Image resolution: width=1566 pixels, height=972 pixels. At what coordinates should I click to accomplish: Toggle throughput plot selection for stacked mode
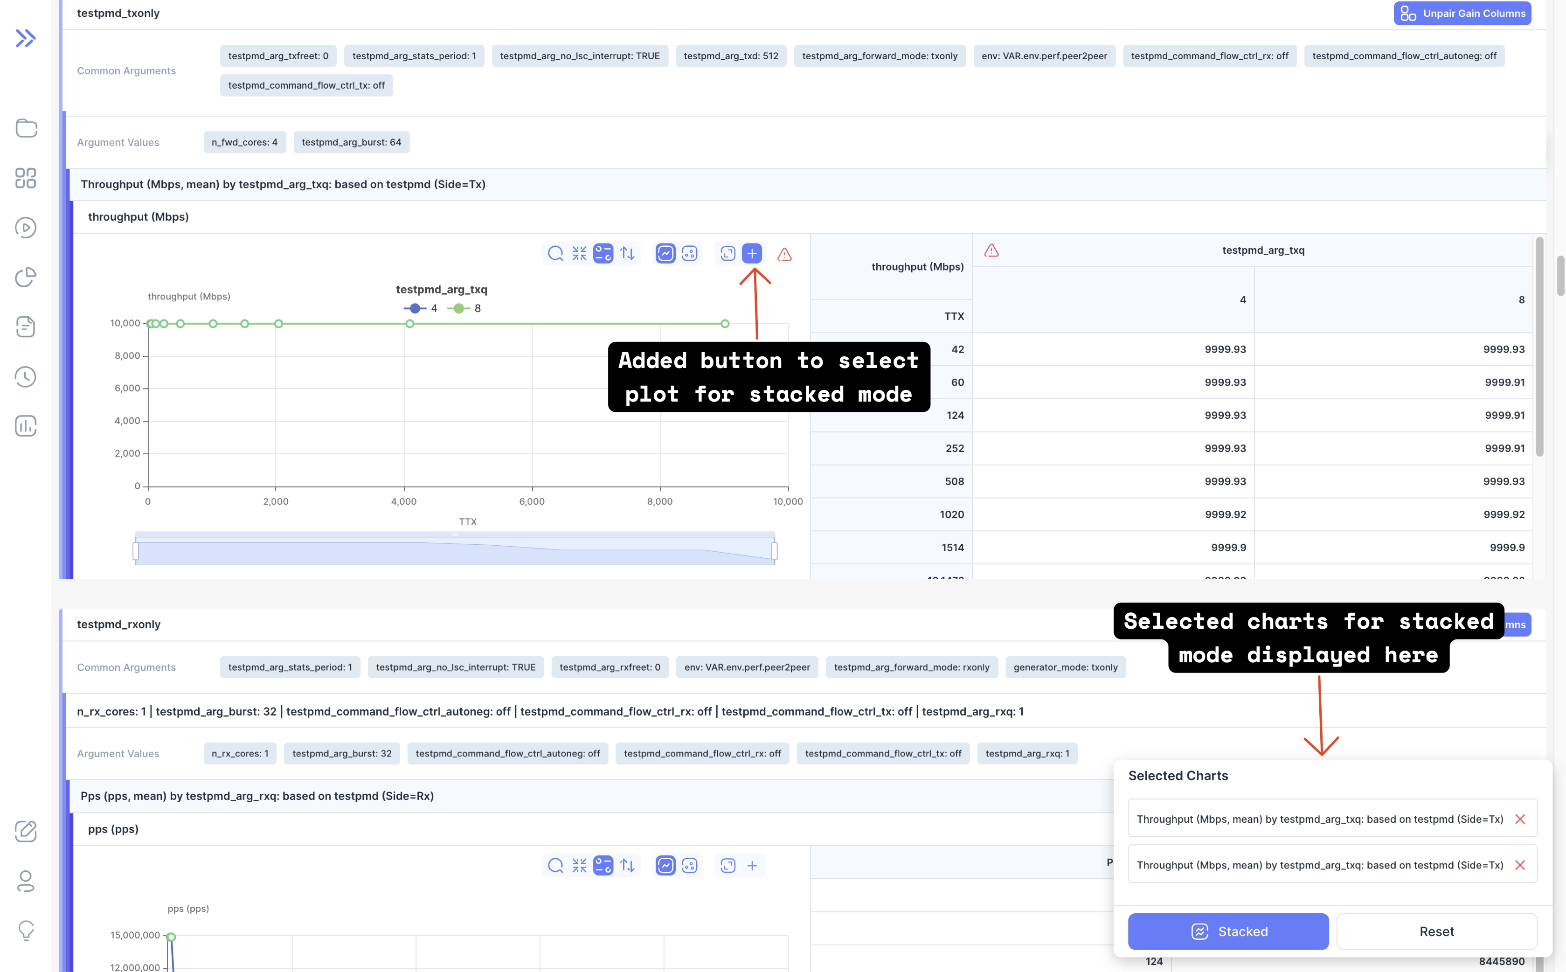(x=752, y=253)
